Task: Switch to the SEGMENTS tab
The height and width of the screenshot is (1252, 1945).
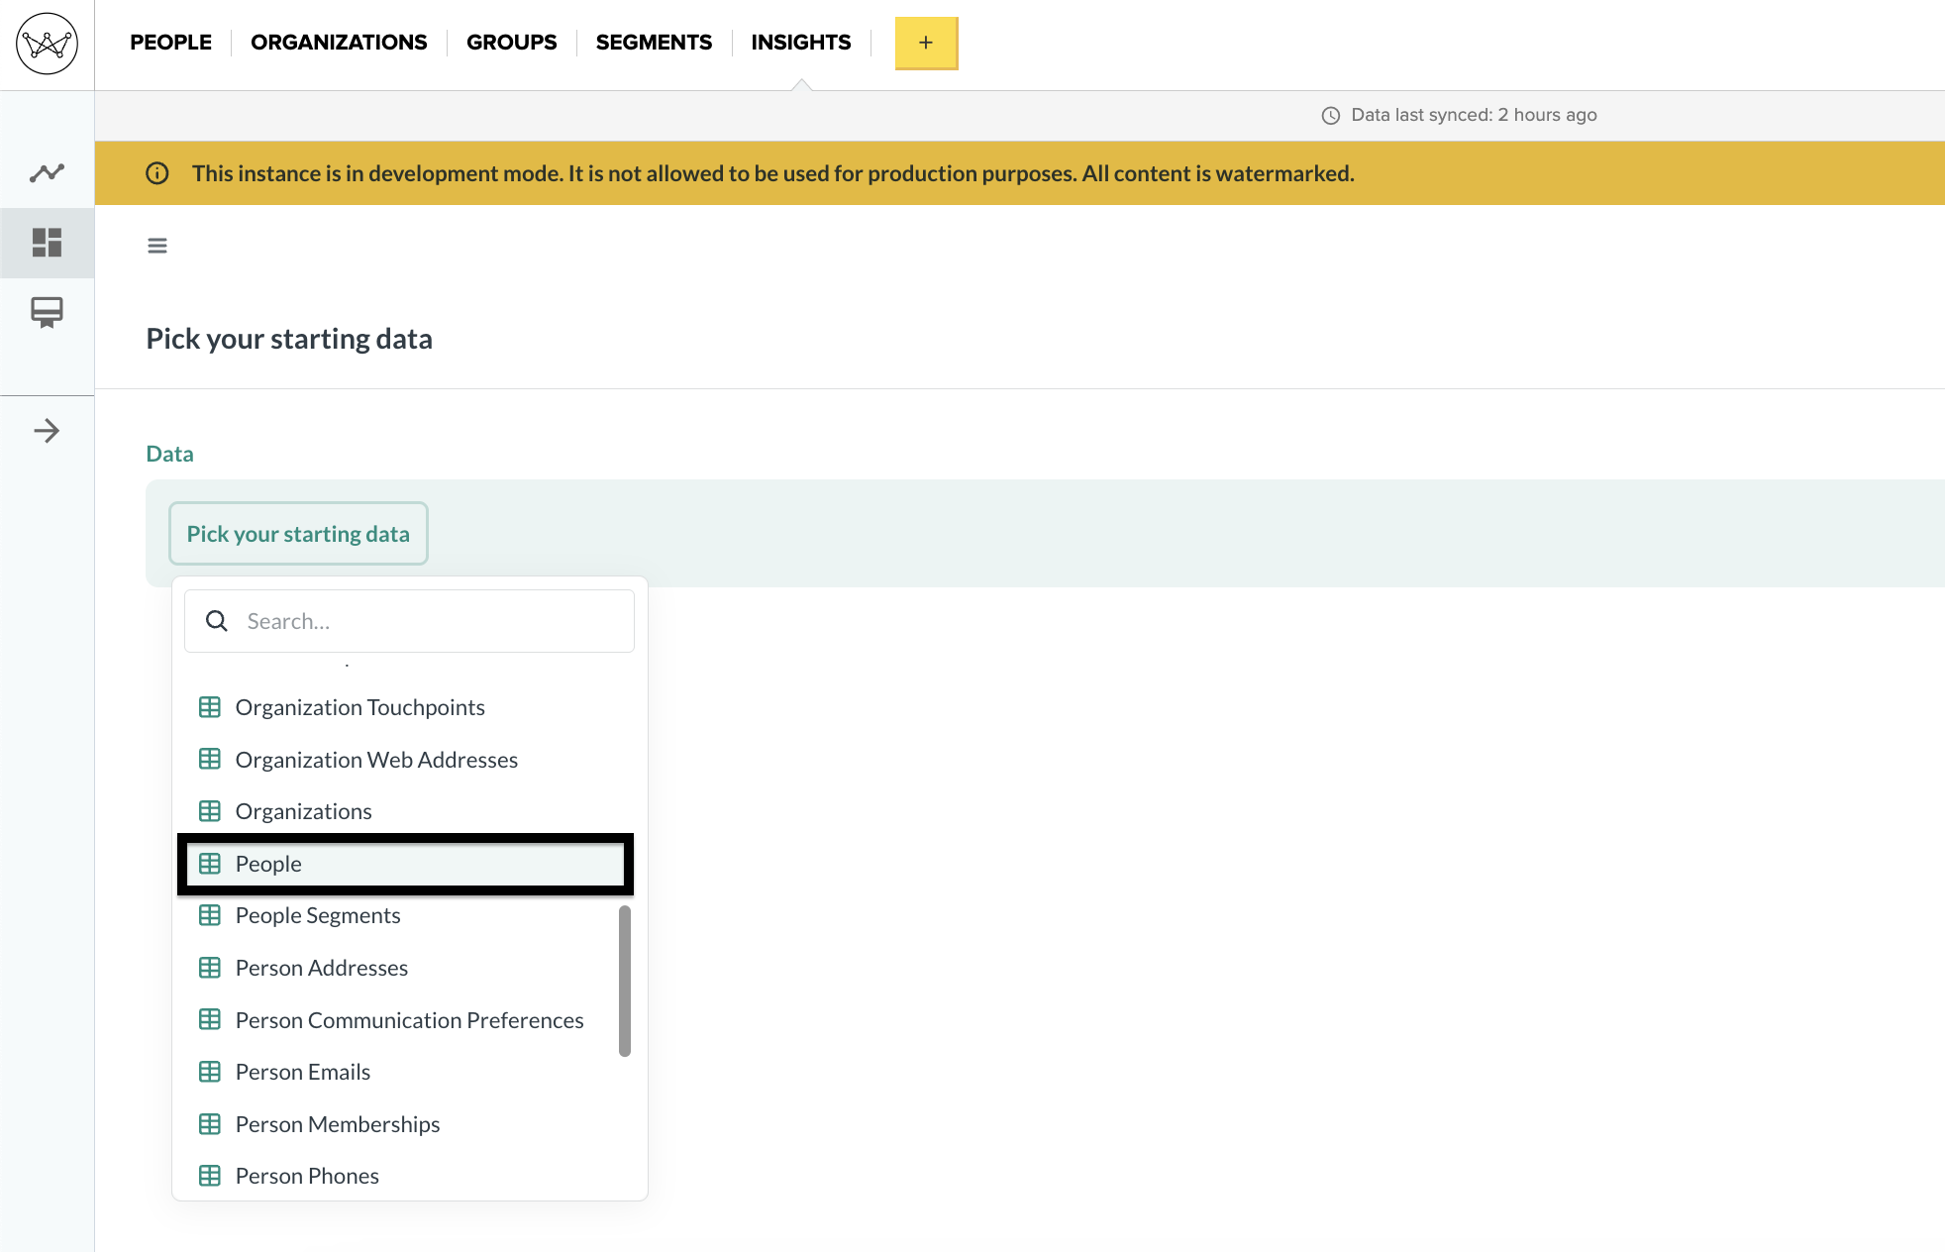Action: 654,43
